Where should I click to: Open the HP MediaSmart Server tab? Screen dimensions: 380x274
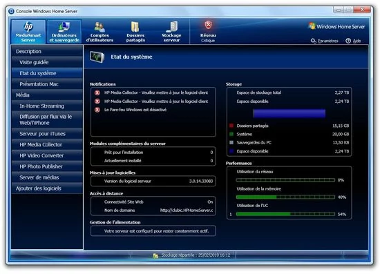28,32
